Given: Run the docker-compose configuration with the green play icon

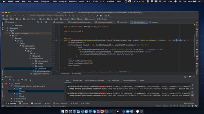Looking at the screenshot, I should (x=69, y=16).
